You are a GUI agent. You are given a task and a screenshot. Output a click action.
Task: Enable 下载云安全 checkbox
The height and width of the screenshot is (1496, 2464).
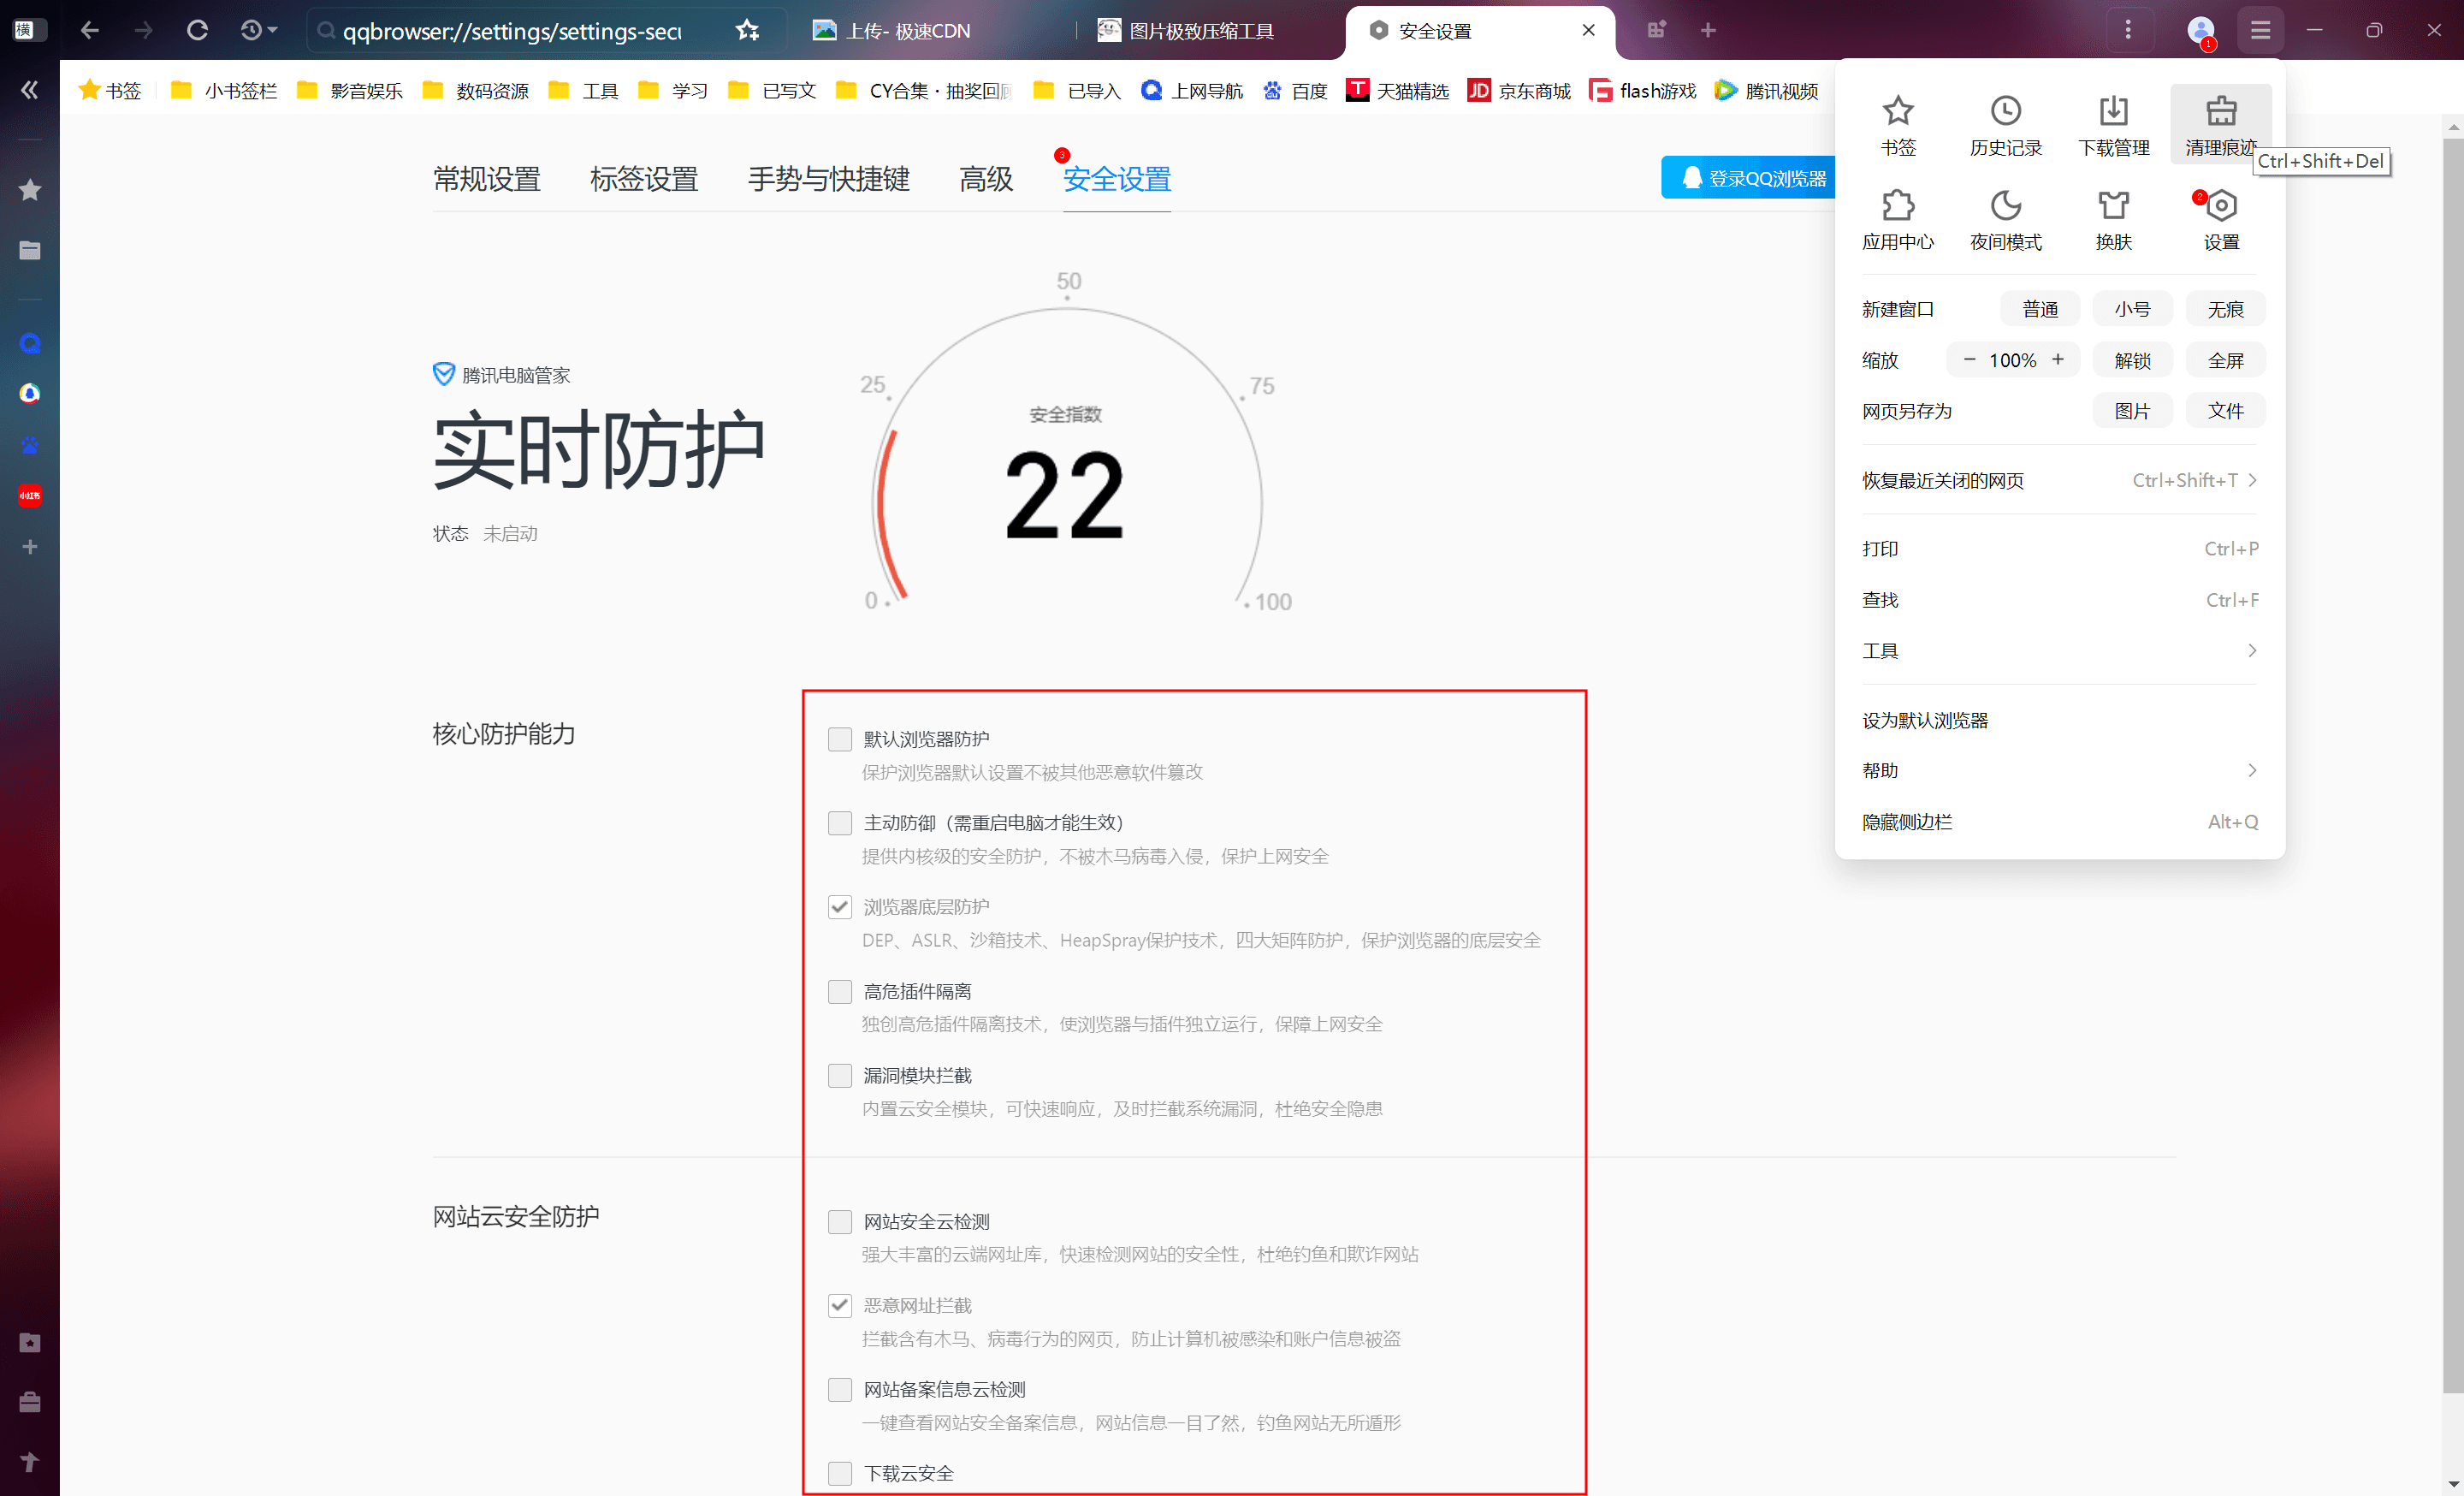(x=839, y=1474)
